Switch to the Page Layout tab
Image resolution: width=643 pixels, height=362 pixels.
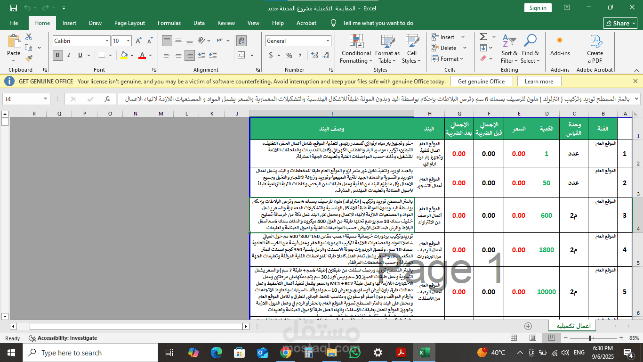point(129,23)
